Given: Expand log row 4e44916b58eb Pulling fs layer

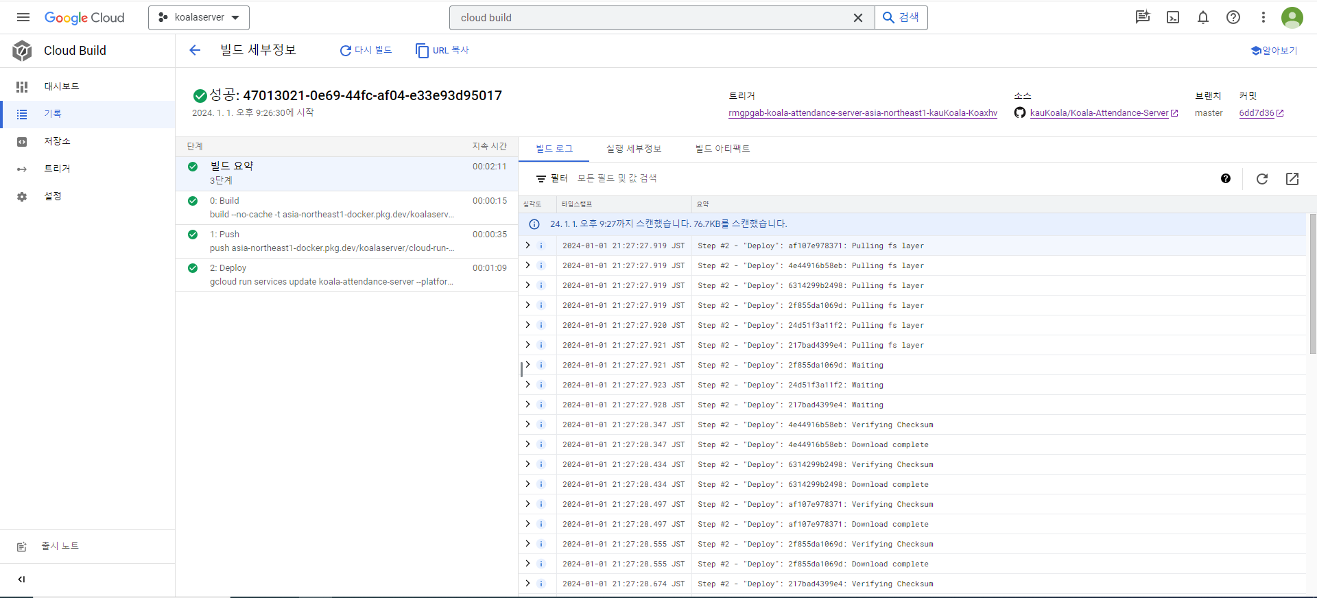Looking at the screenshot, I should (527, 265).
